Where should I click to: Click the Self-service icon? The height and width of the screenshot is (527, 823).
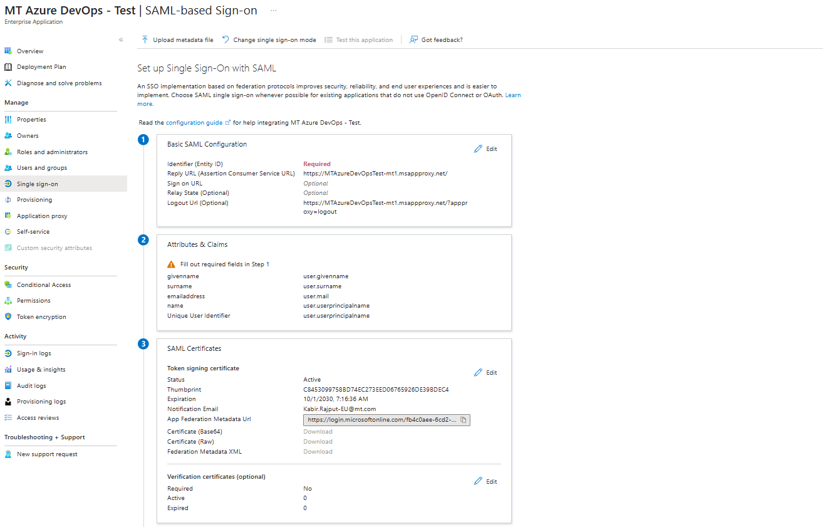(x=8, y=232)
